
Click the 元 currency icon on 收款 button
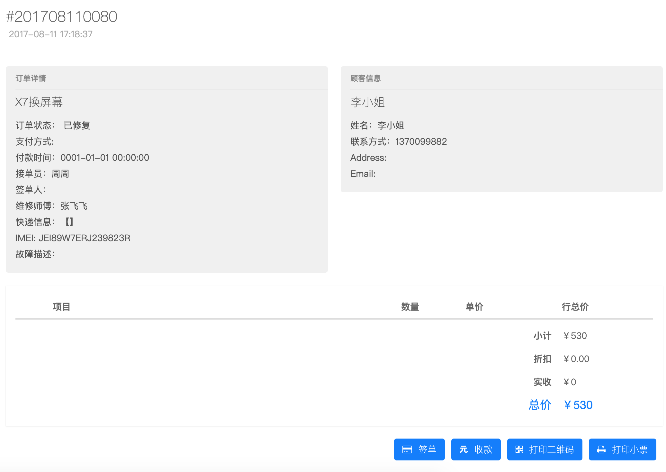(464, 449)
